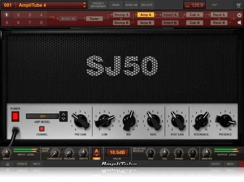Image resolution: width=244 pixels, height=182 pixels.
Task: Click the INPUT level knob
Action: coord(6,153)
